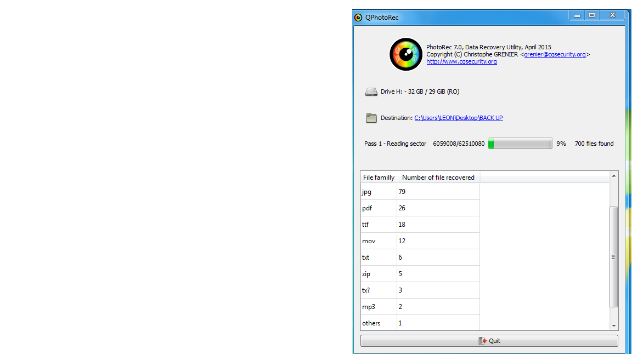Click the 700 files found text
632x355 pixels.
tap(594, 144)
